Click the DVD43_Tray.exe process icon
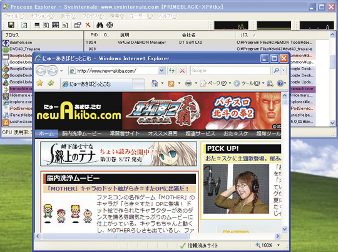This screenshot has width=338, height=252. click(6, 50)
